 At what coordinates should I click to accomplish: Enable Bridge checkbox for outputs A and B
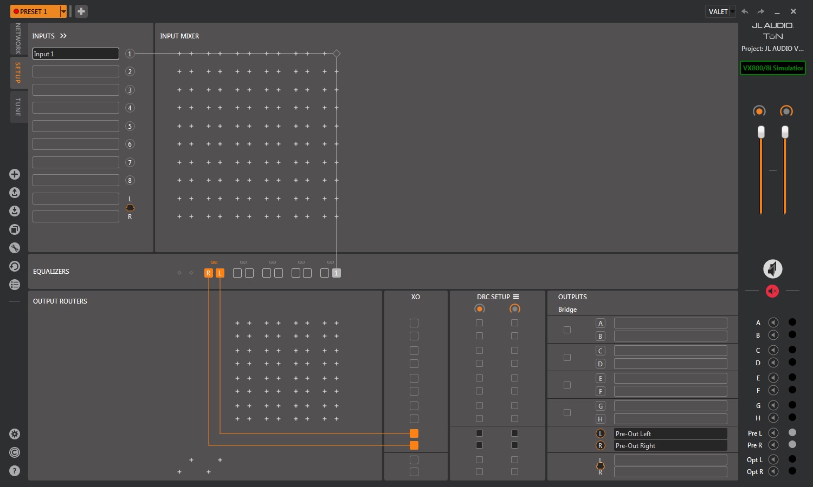click(x=567, y=330)
